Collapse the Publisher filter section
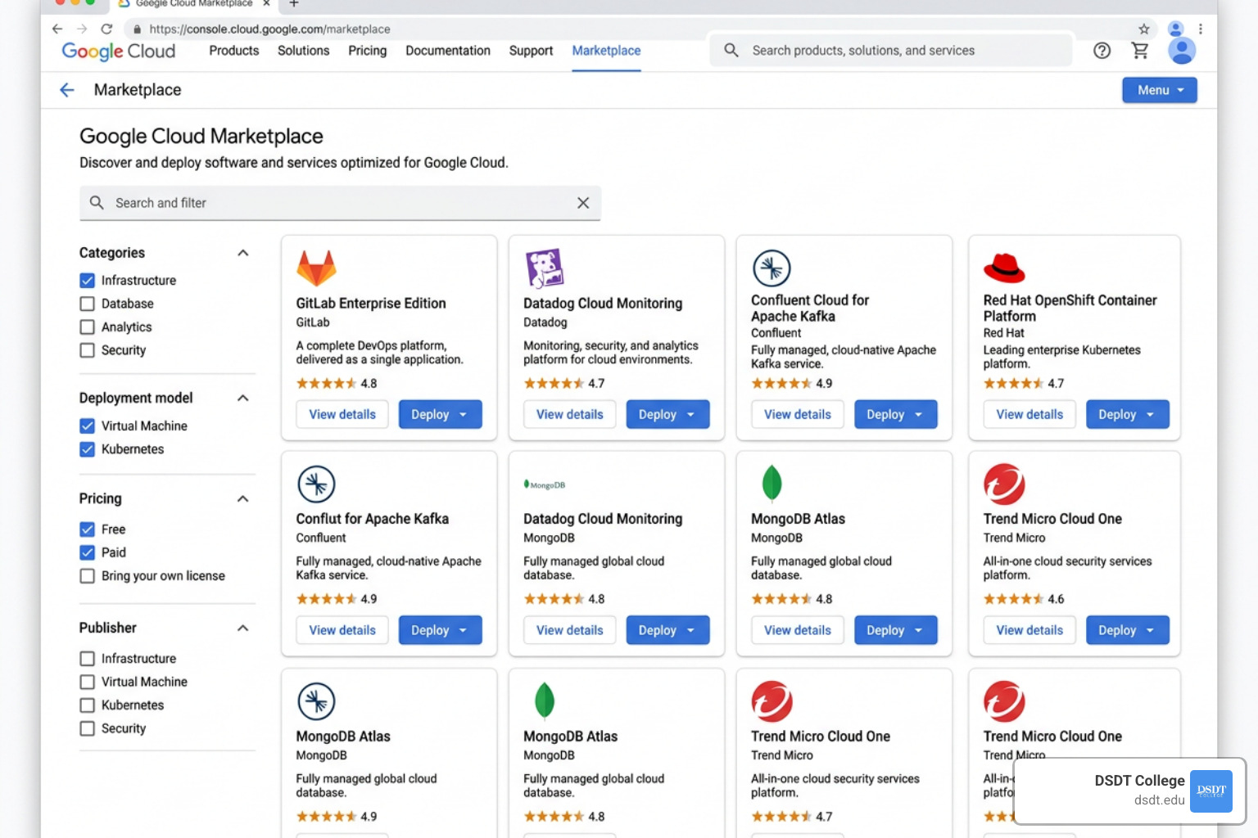1258x838 pixels. (242, 628)
